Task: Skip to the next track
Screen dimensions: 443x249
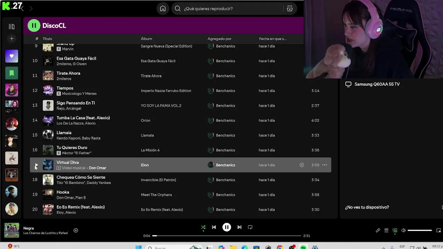Action: [239, 227]
